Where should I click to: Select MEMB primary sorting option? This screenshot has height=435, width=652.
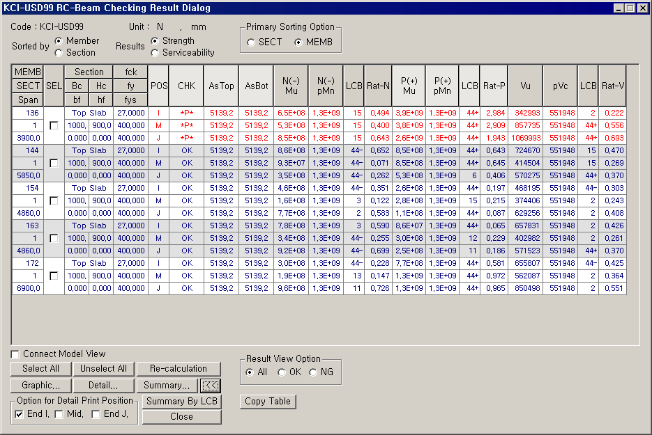[x=298, y=42]
